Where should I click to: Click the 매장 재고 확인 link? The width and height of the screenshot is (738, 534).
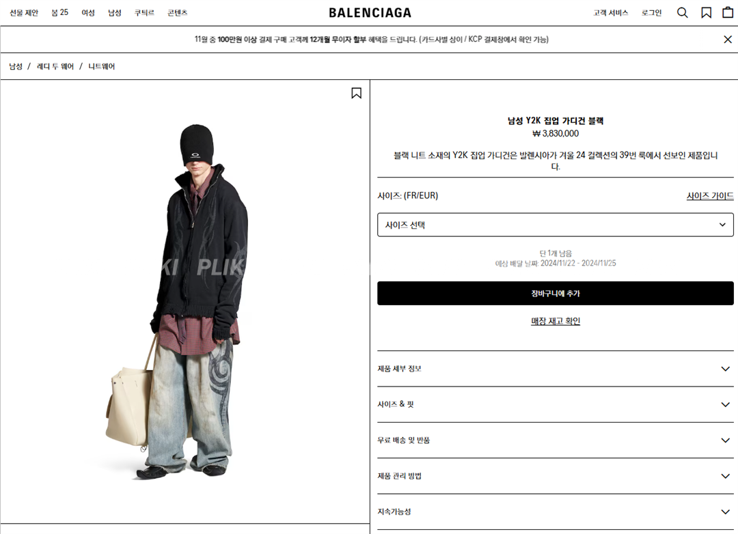tap(556, 322)
